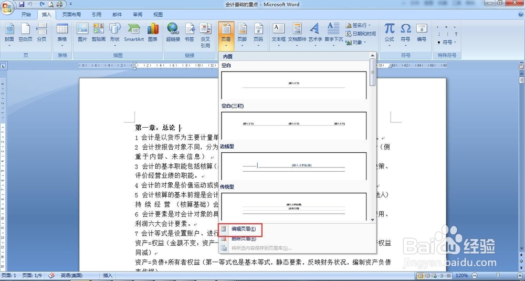Toggle the 插入 insert mode indicator
This screenshot has width=525, height=281.
point(108,275)
